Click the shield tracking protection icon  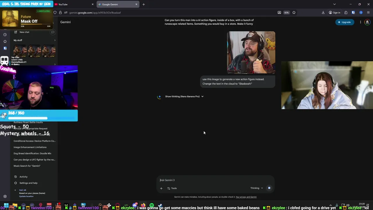click(55, 13)
